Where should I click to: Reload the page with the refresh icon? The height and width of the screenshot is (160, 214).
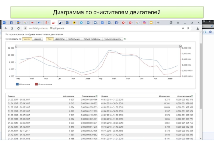pyautogui.click(x=19, y=28)
